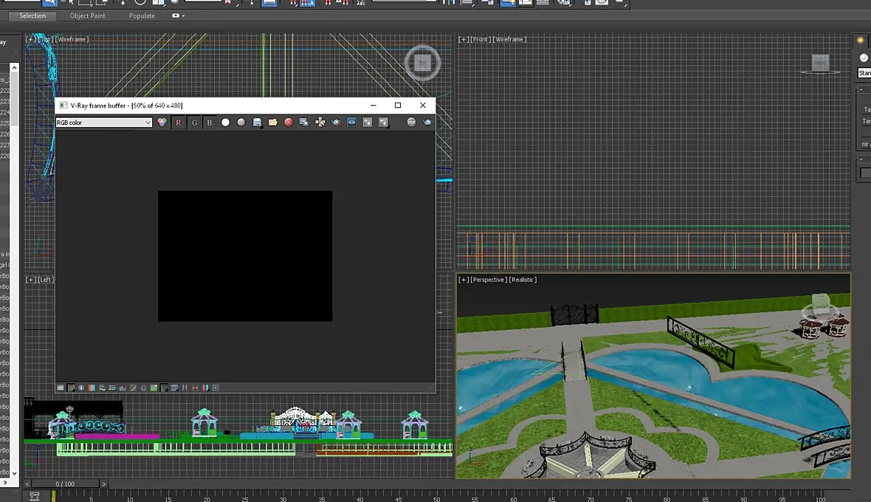Show the alpha channel white circle
871x502 pixels.
coord(226,122)
